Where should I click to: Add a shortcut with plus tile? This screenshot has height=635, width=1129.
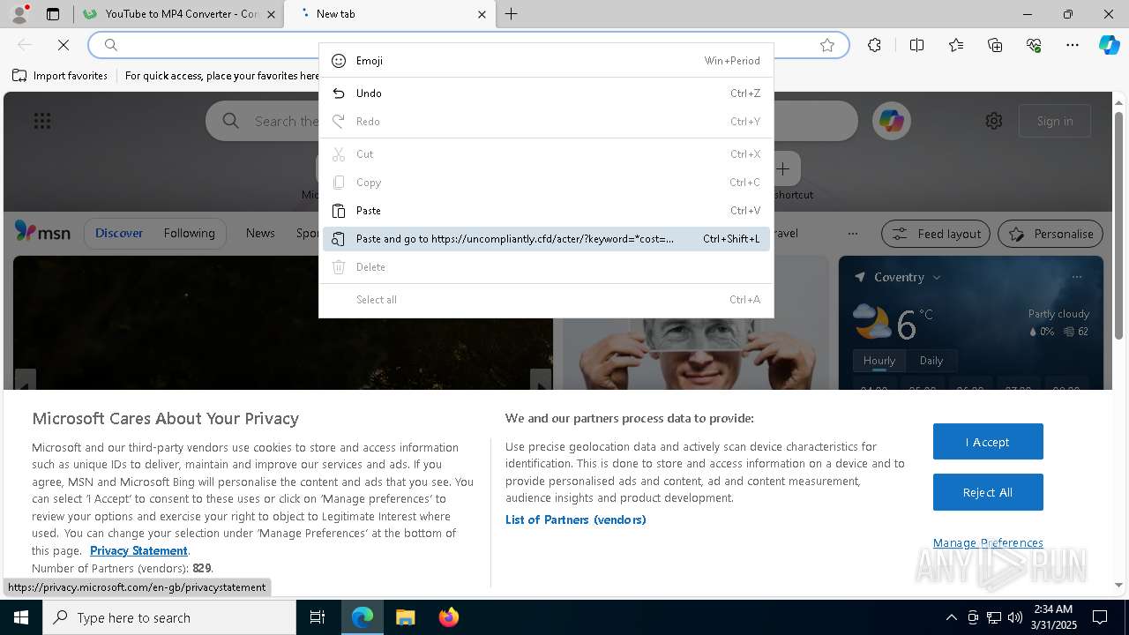(783, 168)
